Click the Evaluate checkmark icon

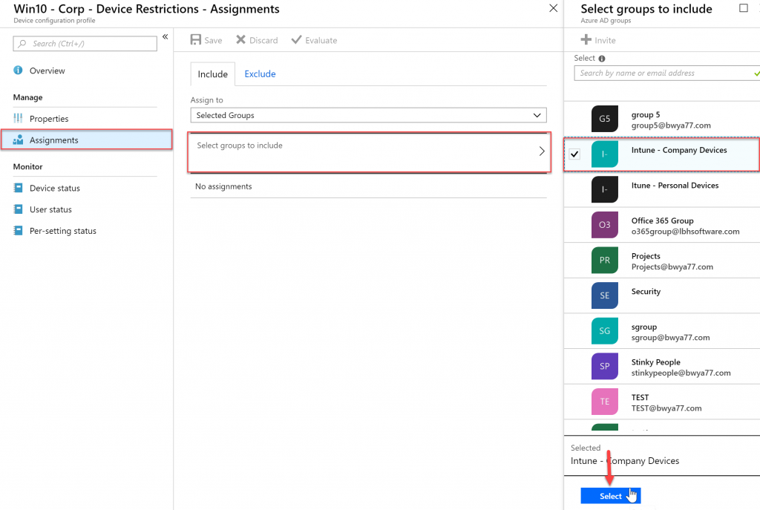[x=296, y=40]
